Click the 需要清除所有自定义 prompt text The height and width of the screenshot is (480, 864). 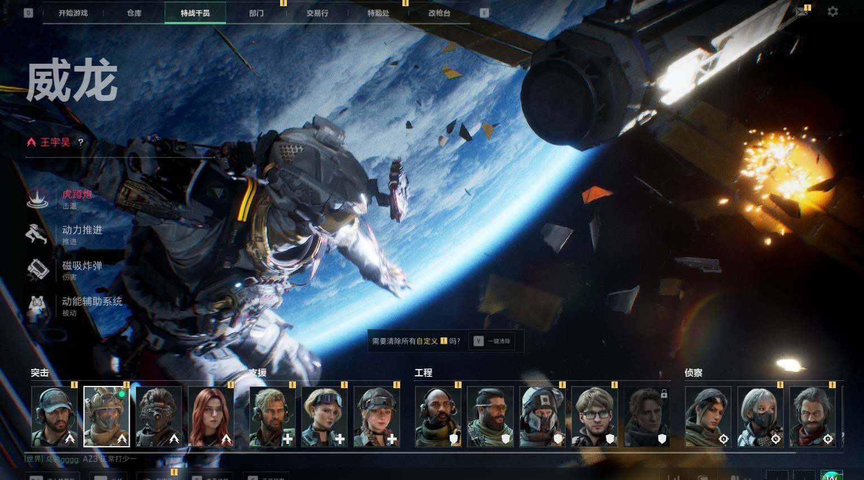[416, 341]
